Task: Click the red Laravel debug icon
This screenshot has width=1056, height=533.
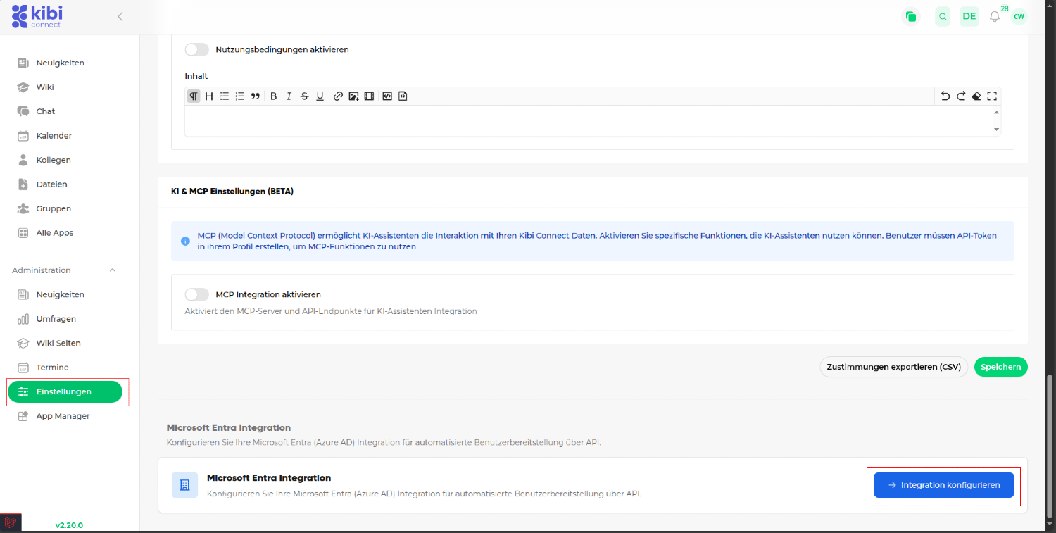Action: [x=11, y=522]
